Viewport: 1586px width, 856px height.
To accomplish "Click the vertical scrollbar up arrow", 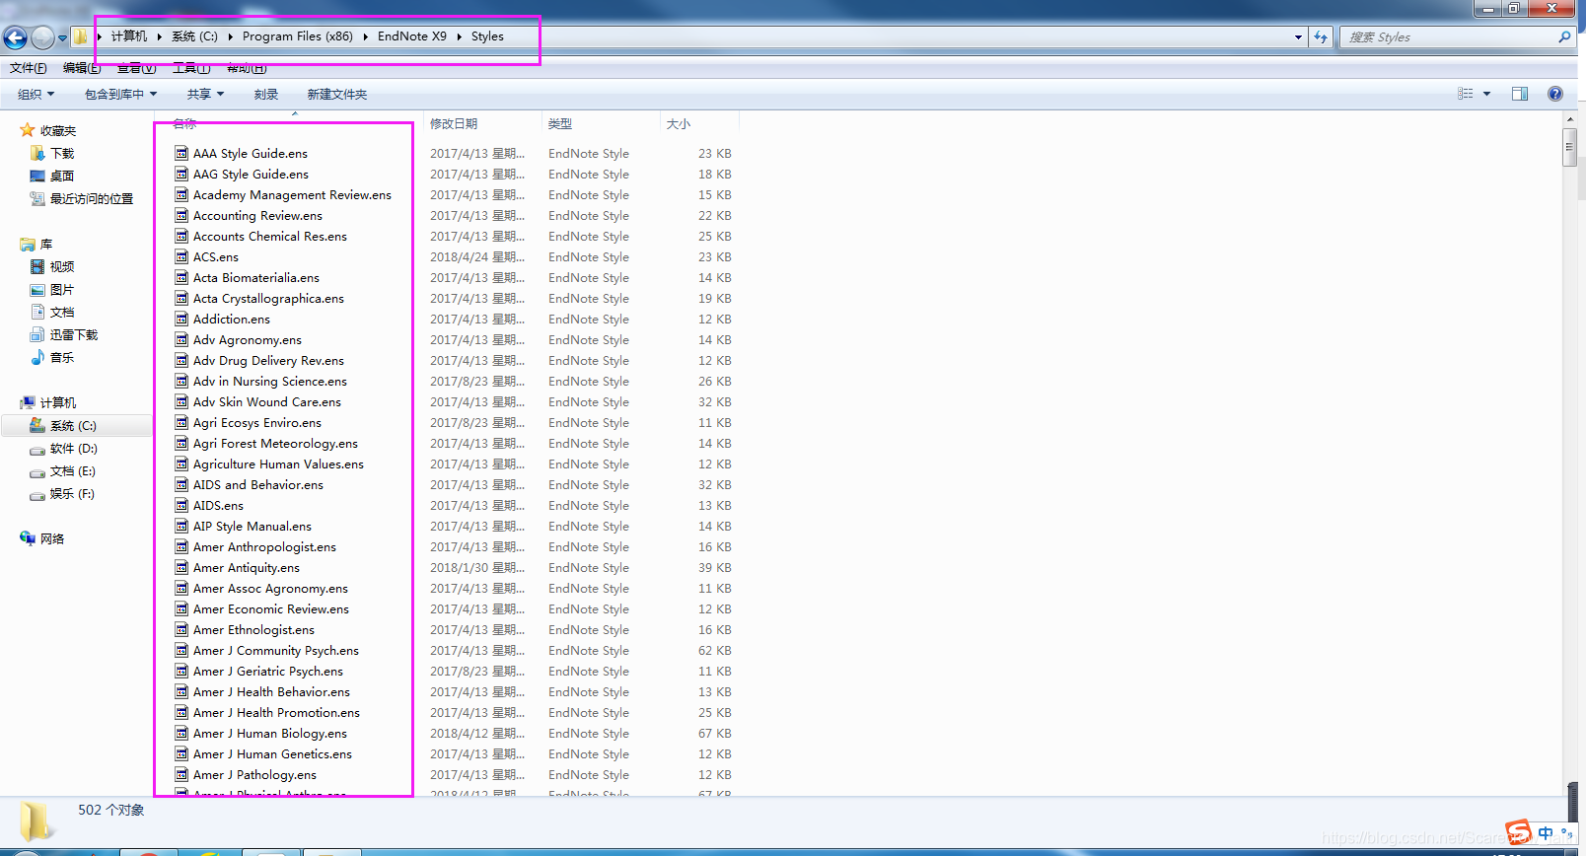I will point(1569,119).
